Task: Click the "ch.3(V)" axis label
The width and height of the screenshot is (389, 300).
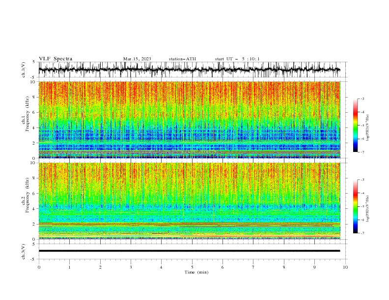Action: (x=24, y=251)
